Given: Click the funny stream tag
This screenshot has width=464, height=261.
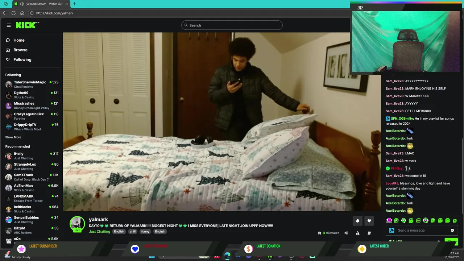Looking at the screenshot, I should click(145, 232).
